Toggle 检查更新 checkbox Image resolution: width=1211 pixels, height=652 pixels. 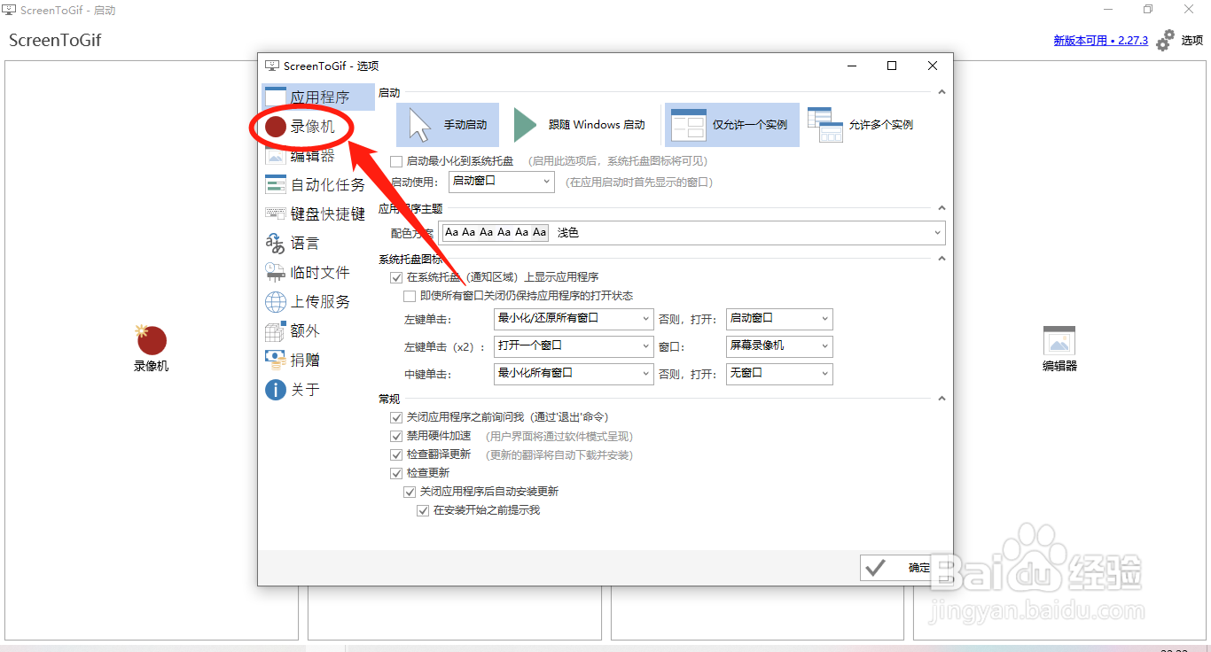[x=396, y=473]
